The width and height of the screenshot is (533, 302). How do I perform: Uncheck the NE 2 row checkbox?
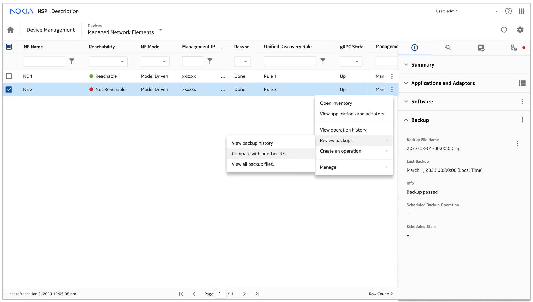[x=9, y=89]
